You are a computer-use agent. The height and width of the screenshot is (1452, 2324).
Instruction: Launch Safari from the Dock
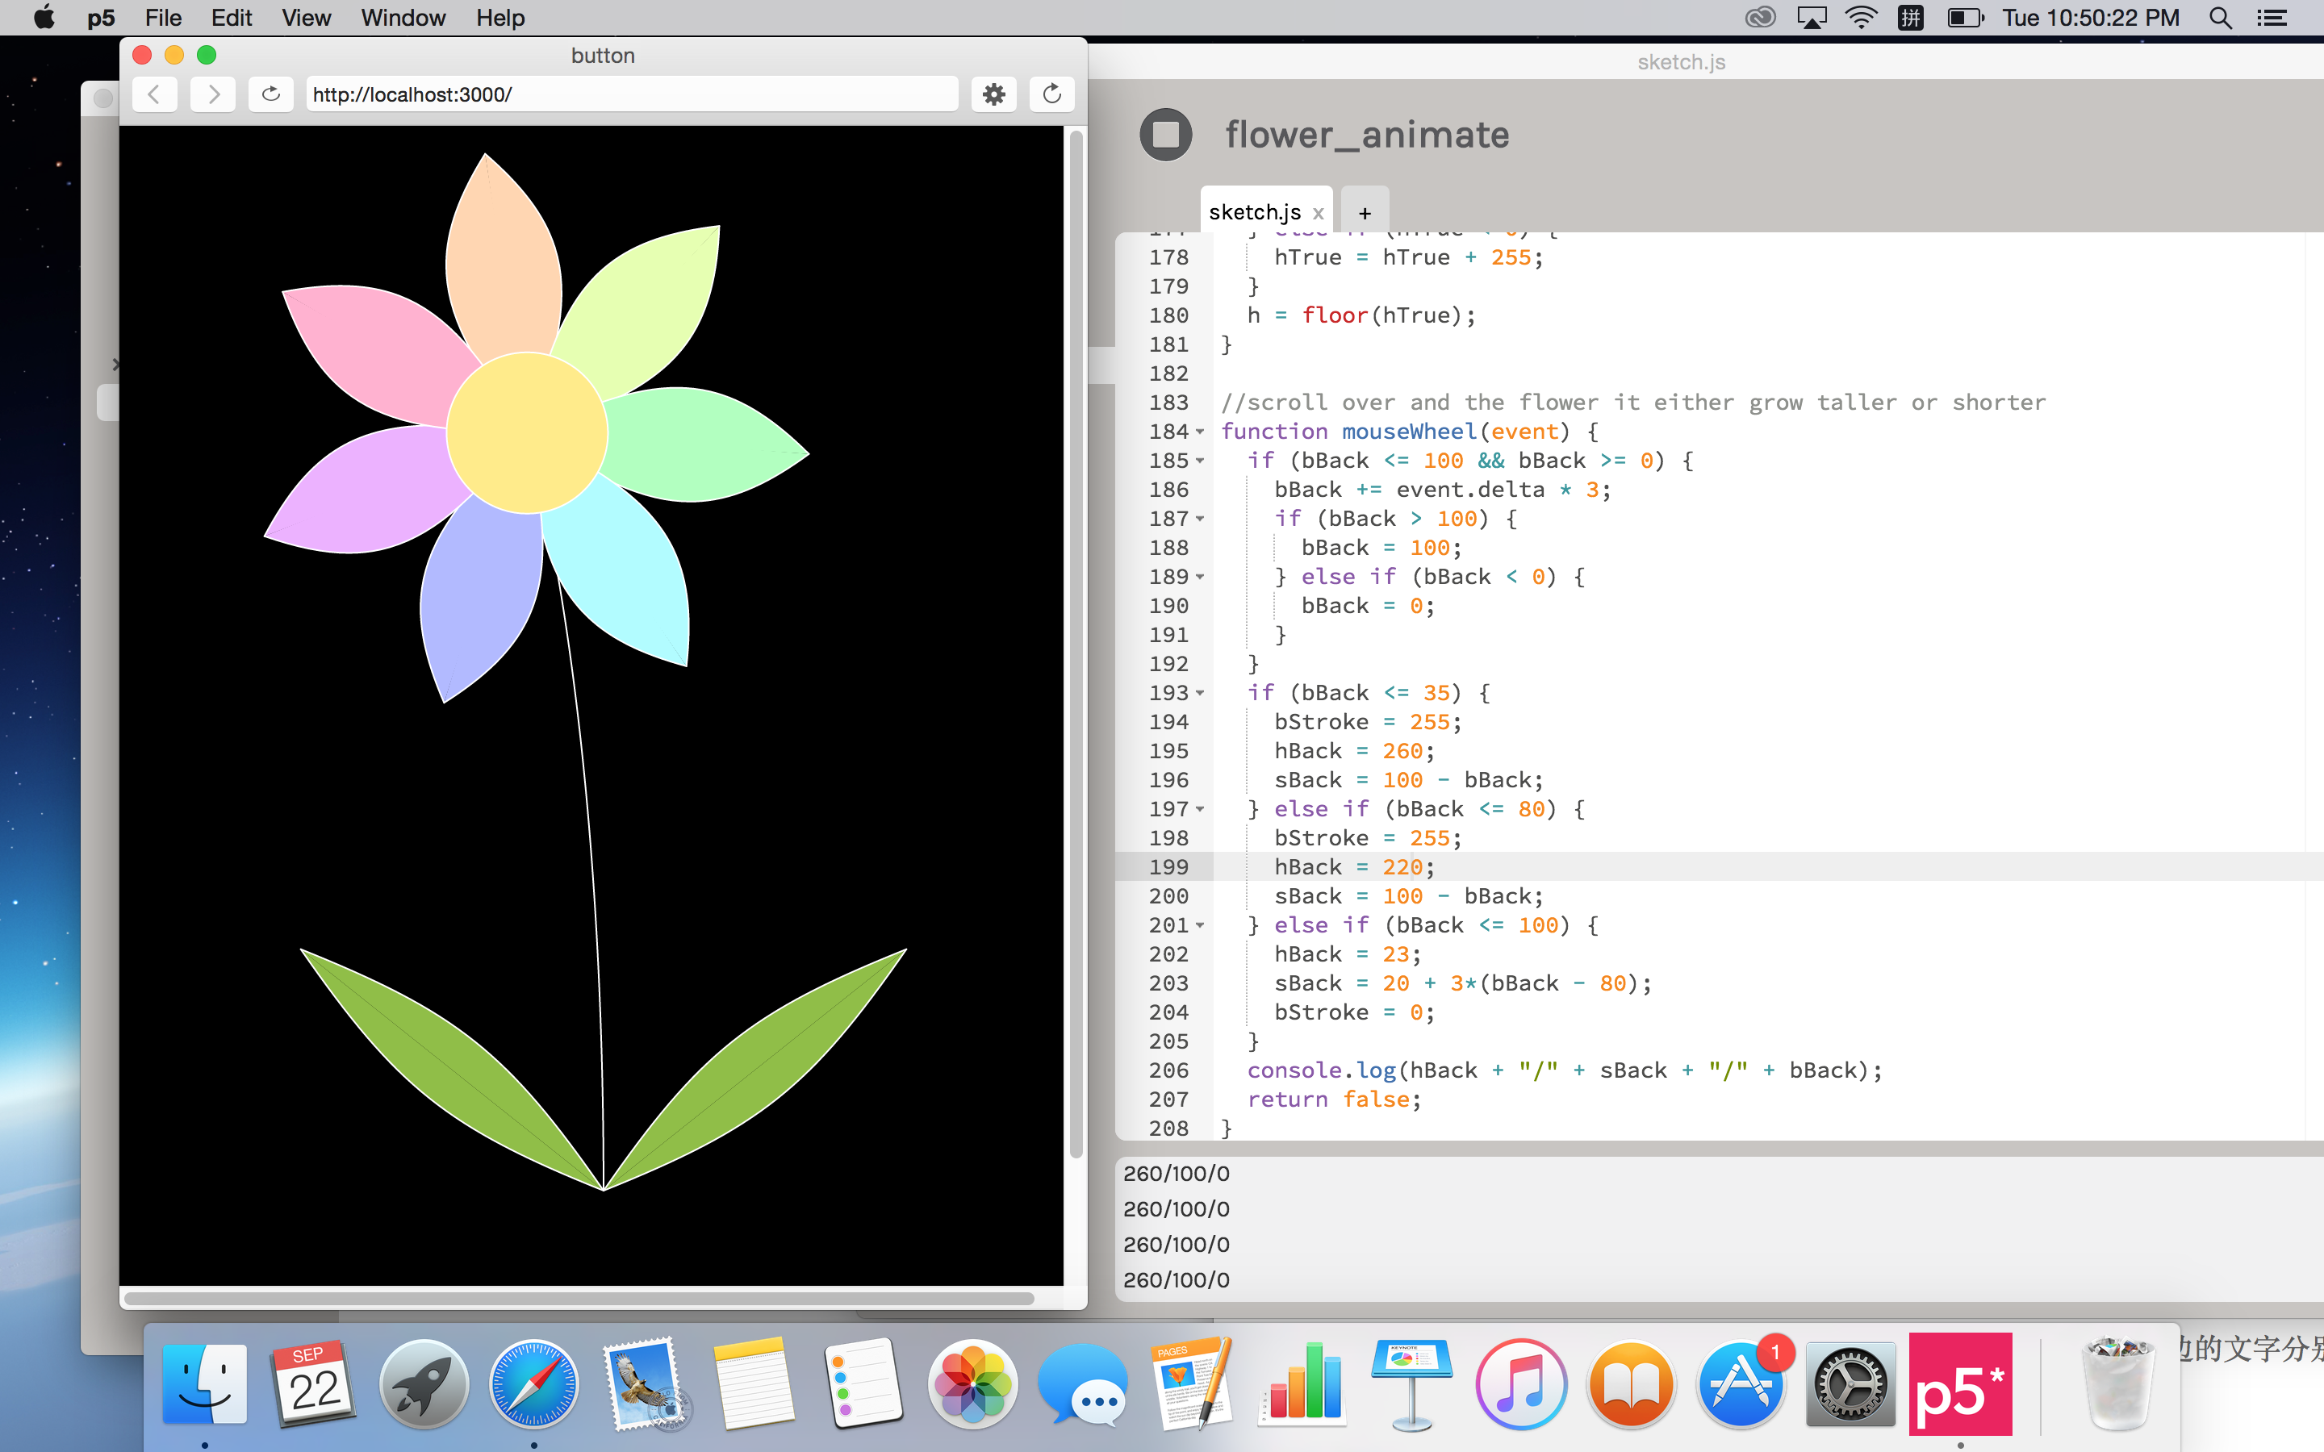pos(534,1383)
